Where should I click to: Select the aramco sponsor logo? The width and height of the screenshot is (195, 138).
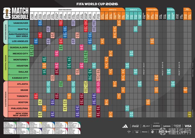(x=156, y=126)
